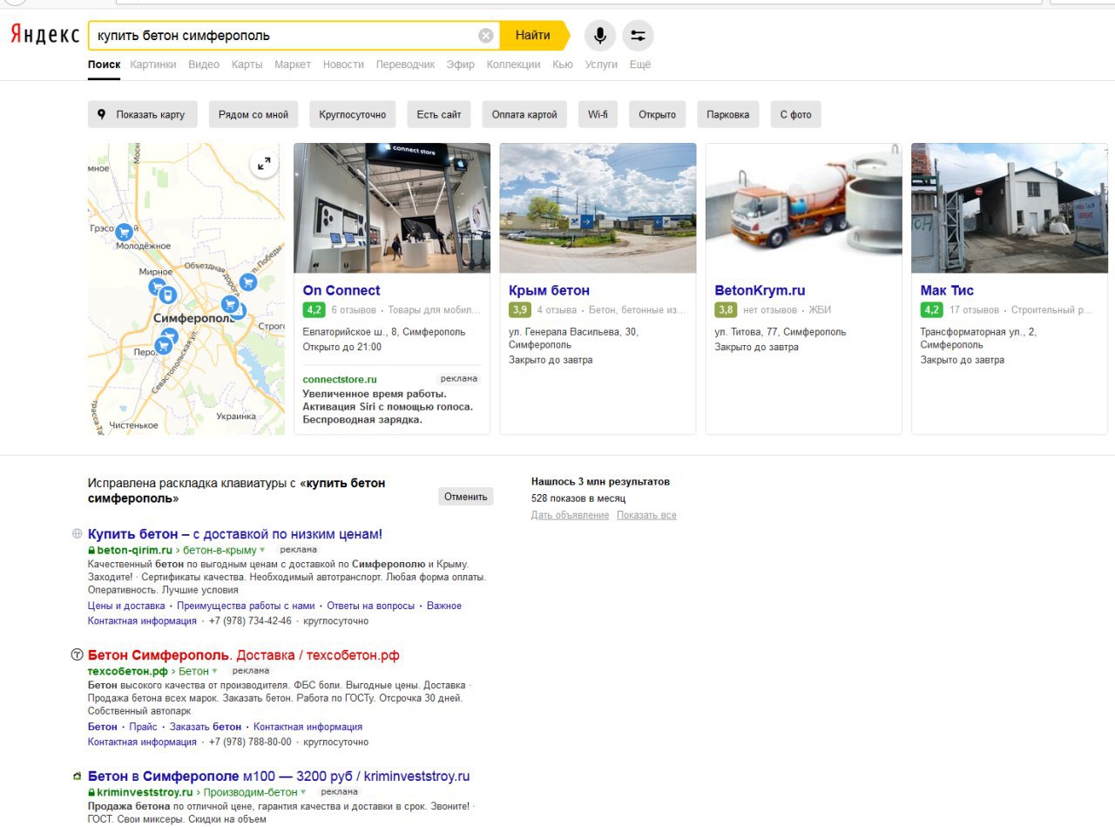The image size is (1115, 827).
Task: Toggle the Рядом со мной filter
Action: coord(253,114)
